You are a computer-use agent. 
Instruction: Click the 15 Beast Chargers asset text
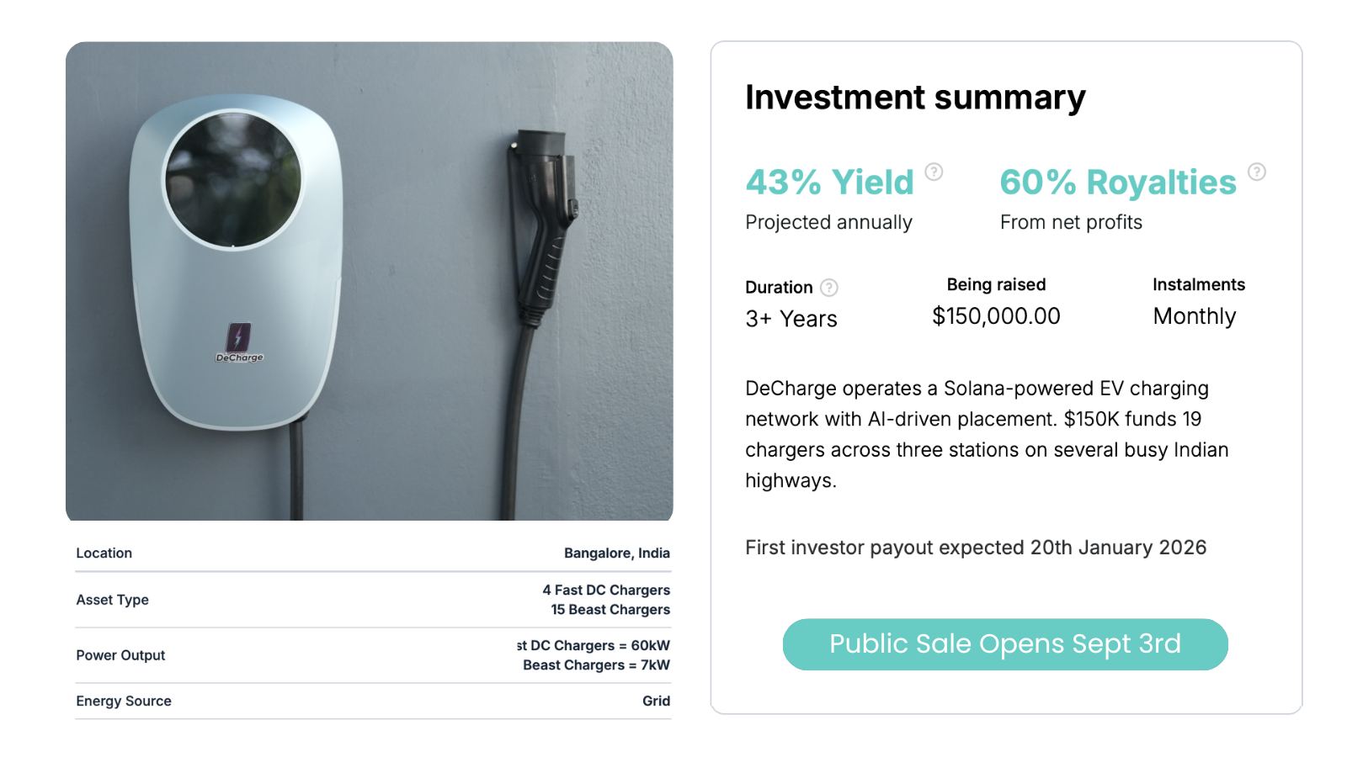(610, 610)
